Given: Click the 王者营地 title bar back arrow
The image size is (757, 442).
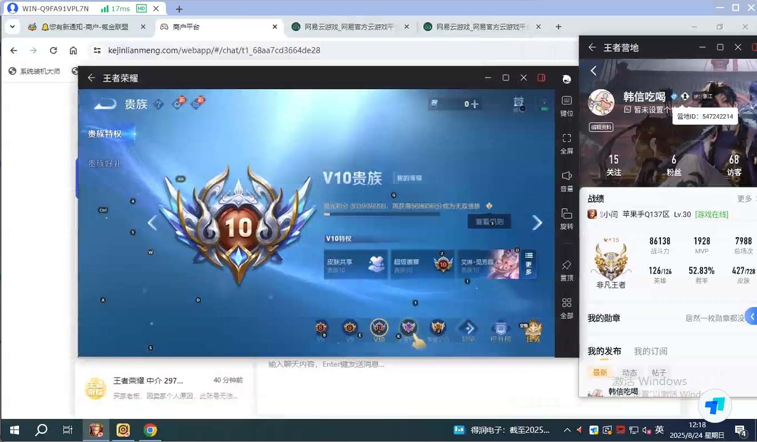Looking at the screenshot, I should point(592,47).
